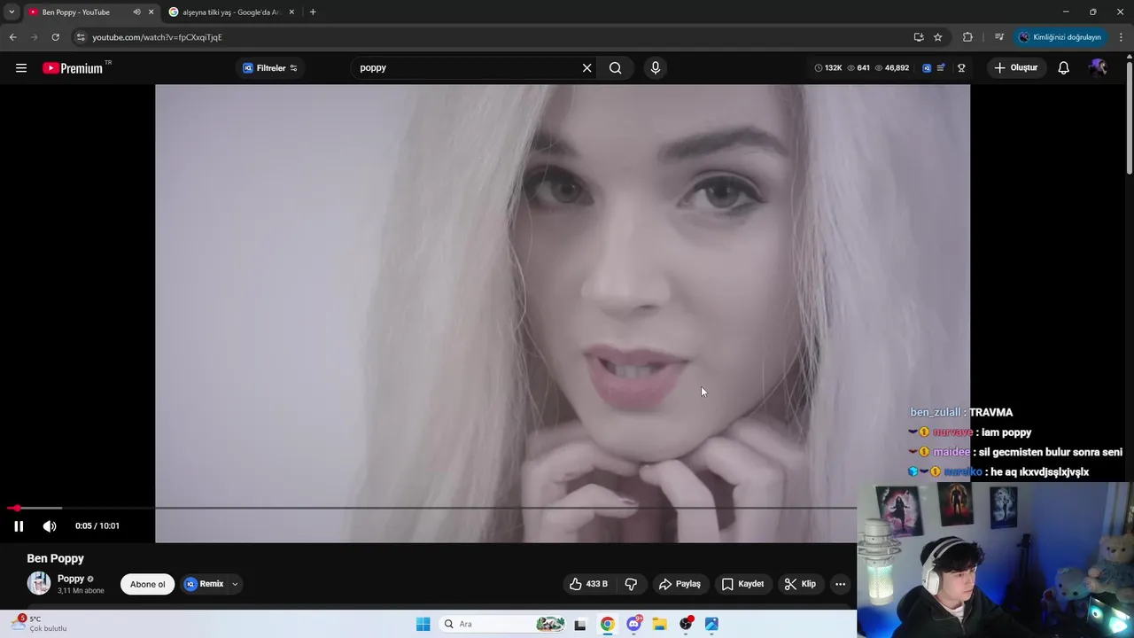Image resolution: width=1134 pixels, height=638 pixels.
Task: Click the vidIQ Remix button
Action: (x=204, y=584)
